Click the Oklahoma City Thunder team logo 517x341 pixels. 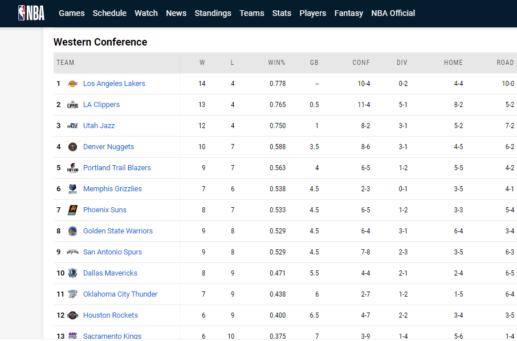pyautogui.click(x=72, y=294)
